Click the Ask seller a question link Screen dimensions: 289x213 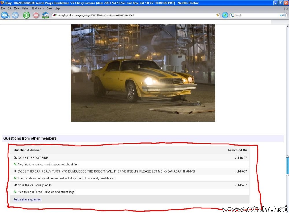tap(27, 199)
